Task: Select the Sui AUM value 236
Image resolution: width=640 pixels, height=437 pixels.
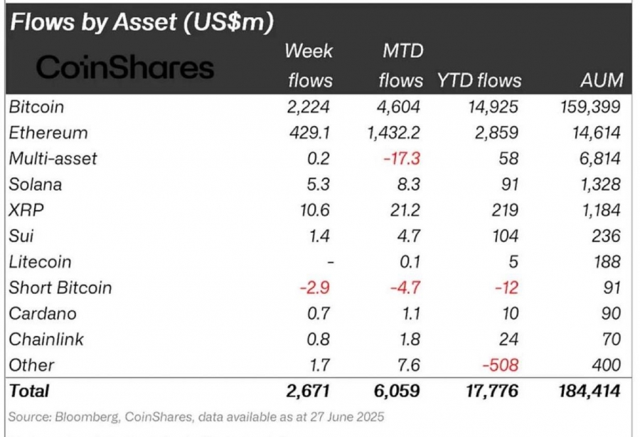Action: pyautogui.click(x=606, y=236)
